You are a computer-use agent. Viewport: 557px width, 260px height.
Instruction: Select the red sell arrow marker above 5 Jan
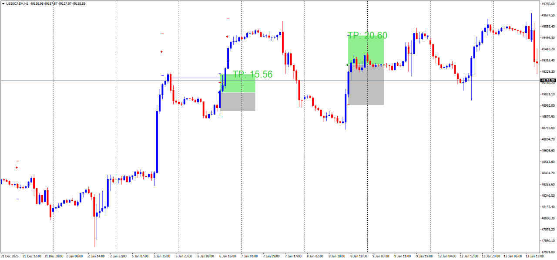coord(161,51)
